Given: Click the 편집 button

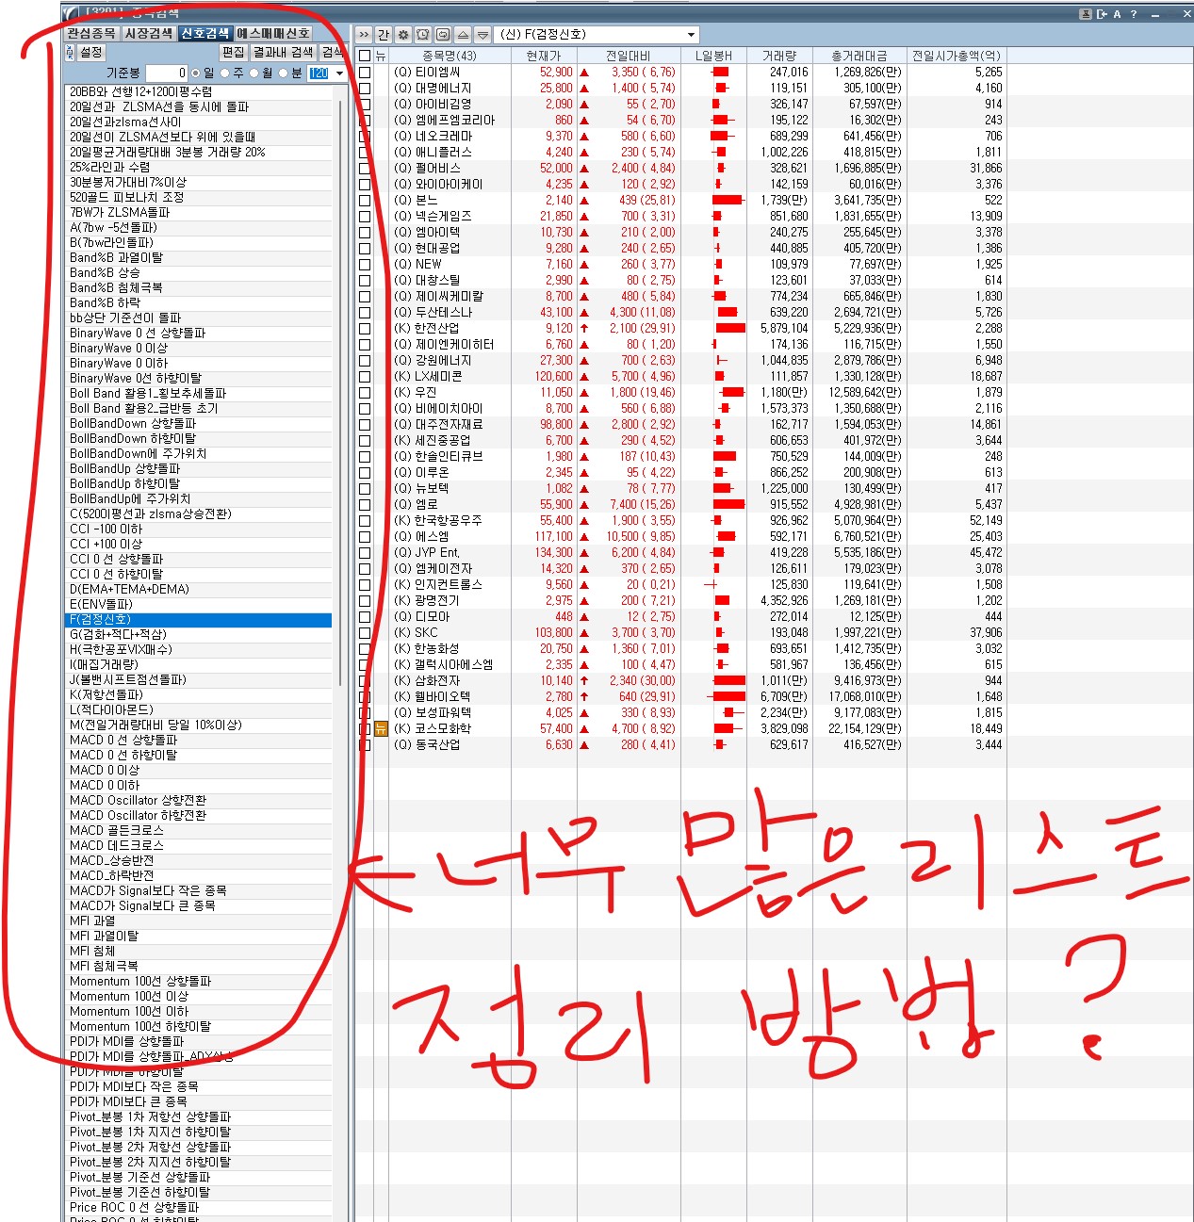Looking at the screenshot, I should pyautogui.click(x=233, y=53).
